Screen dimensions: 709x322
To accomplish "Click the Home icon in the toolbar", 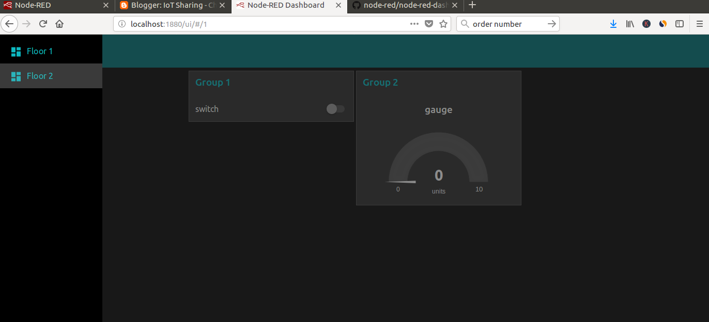I will pyautogui.click(x=59, y=24).
